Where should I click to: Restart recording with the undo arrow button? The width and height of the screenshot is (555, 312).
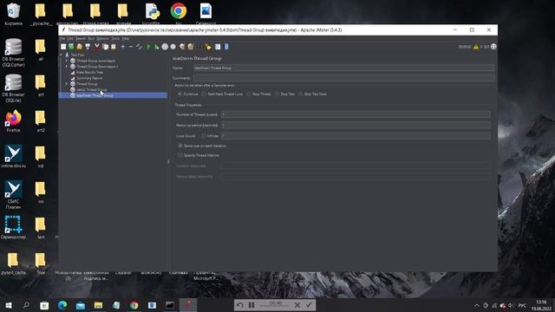[239, 305]
